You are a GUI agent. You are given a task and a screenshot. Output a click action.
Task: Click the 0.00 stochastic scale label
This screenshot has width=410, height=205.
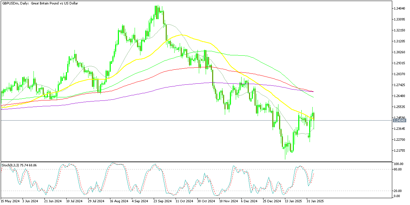(397, 196)
